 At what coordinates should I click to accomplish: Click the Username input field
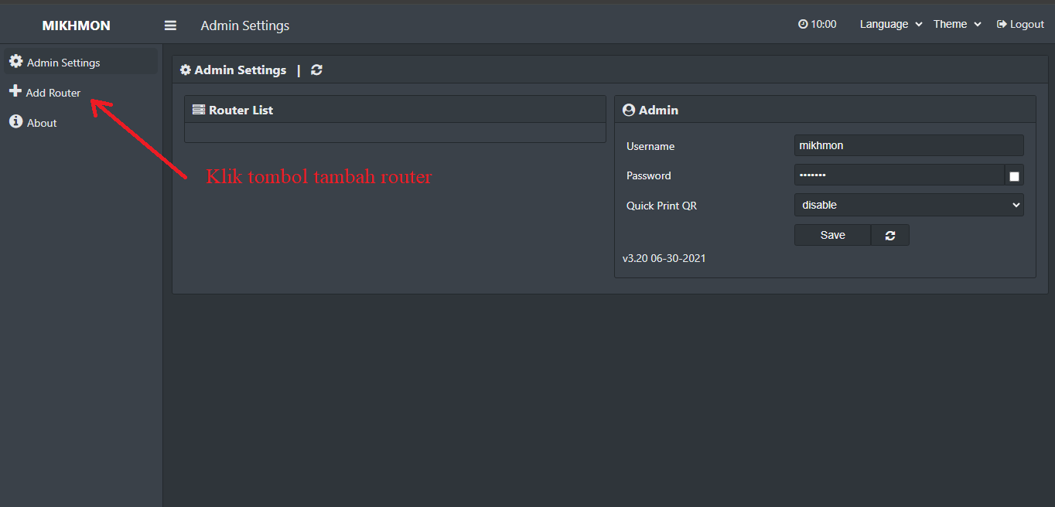pos(909,145)
